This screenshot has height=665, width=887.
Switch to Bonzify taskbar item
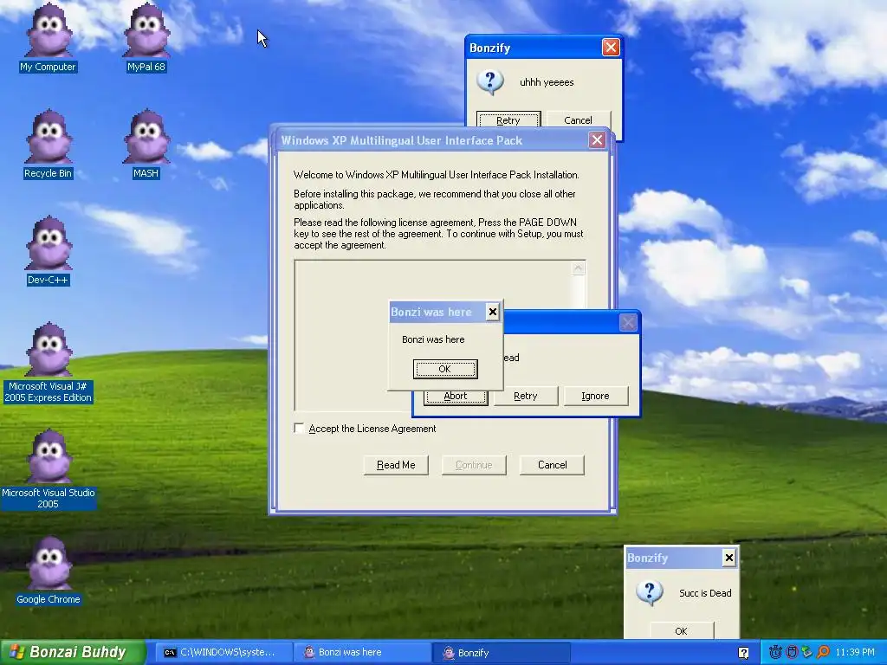tap(502, 653)
